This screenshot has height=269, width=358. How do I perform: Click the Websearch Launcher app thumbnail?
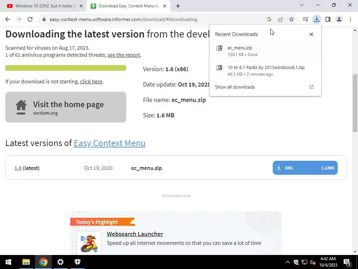click(89, 243)
